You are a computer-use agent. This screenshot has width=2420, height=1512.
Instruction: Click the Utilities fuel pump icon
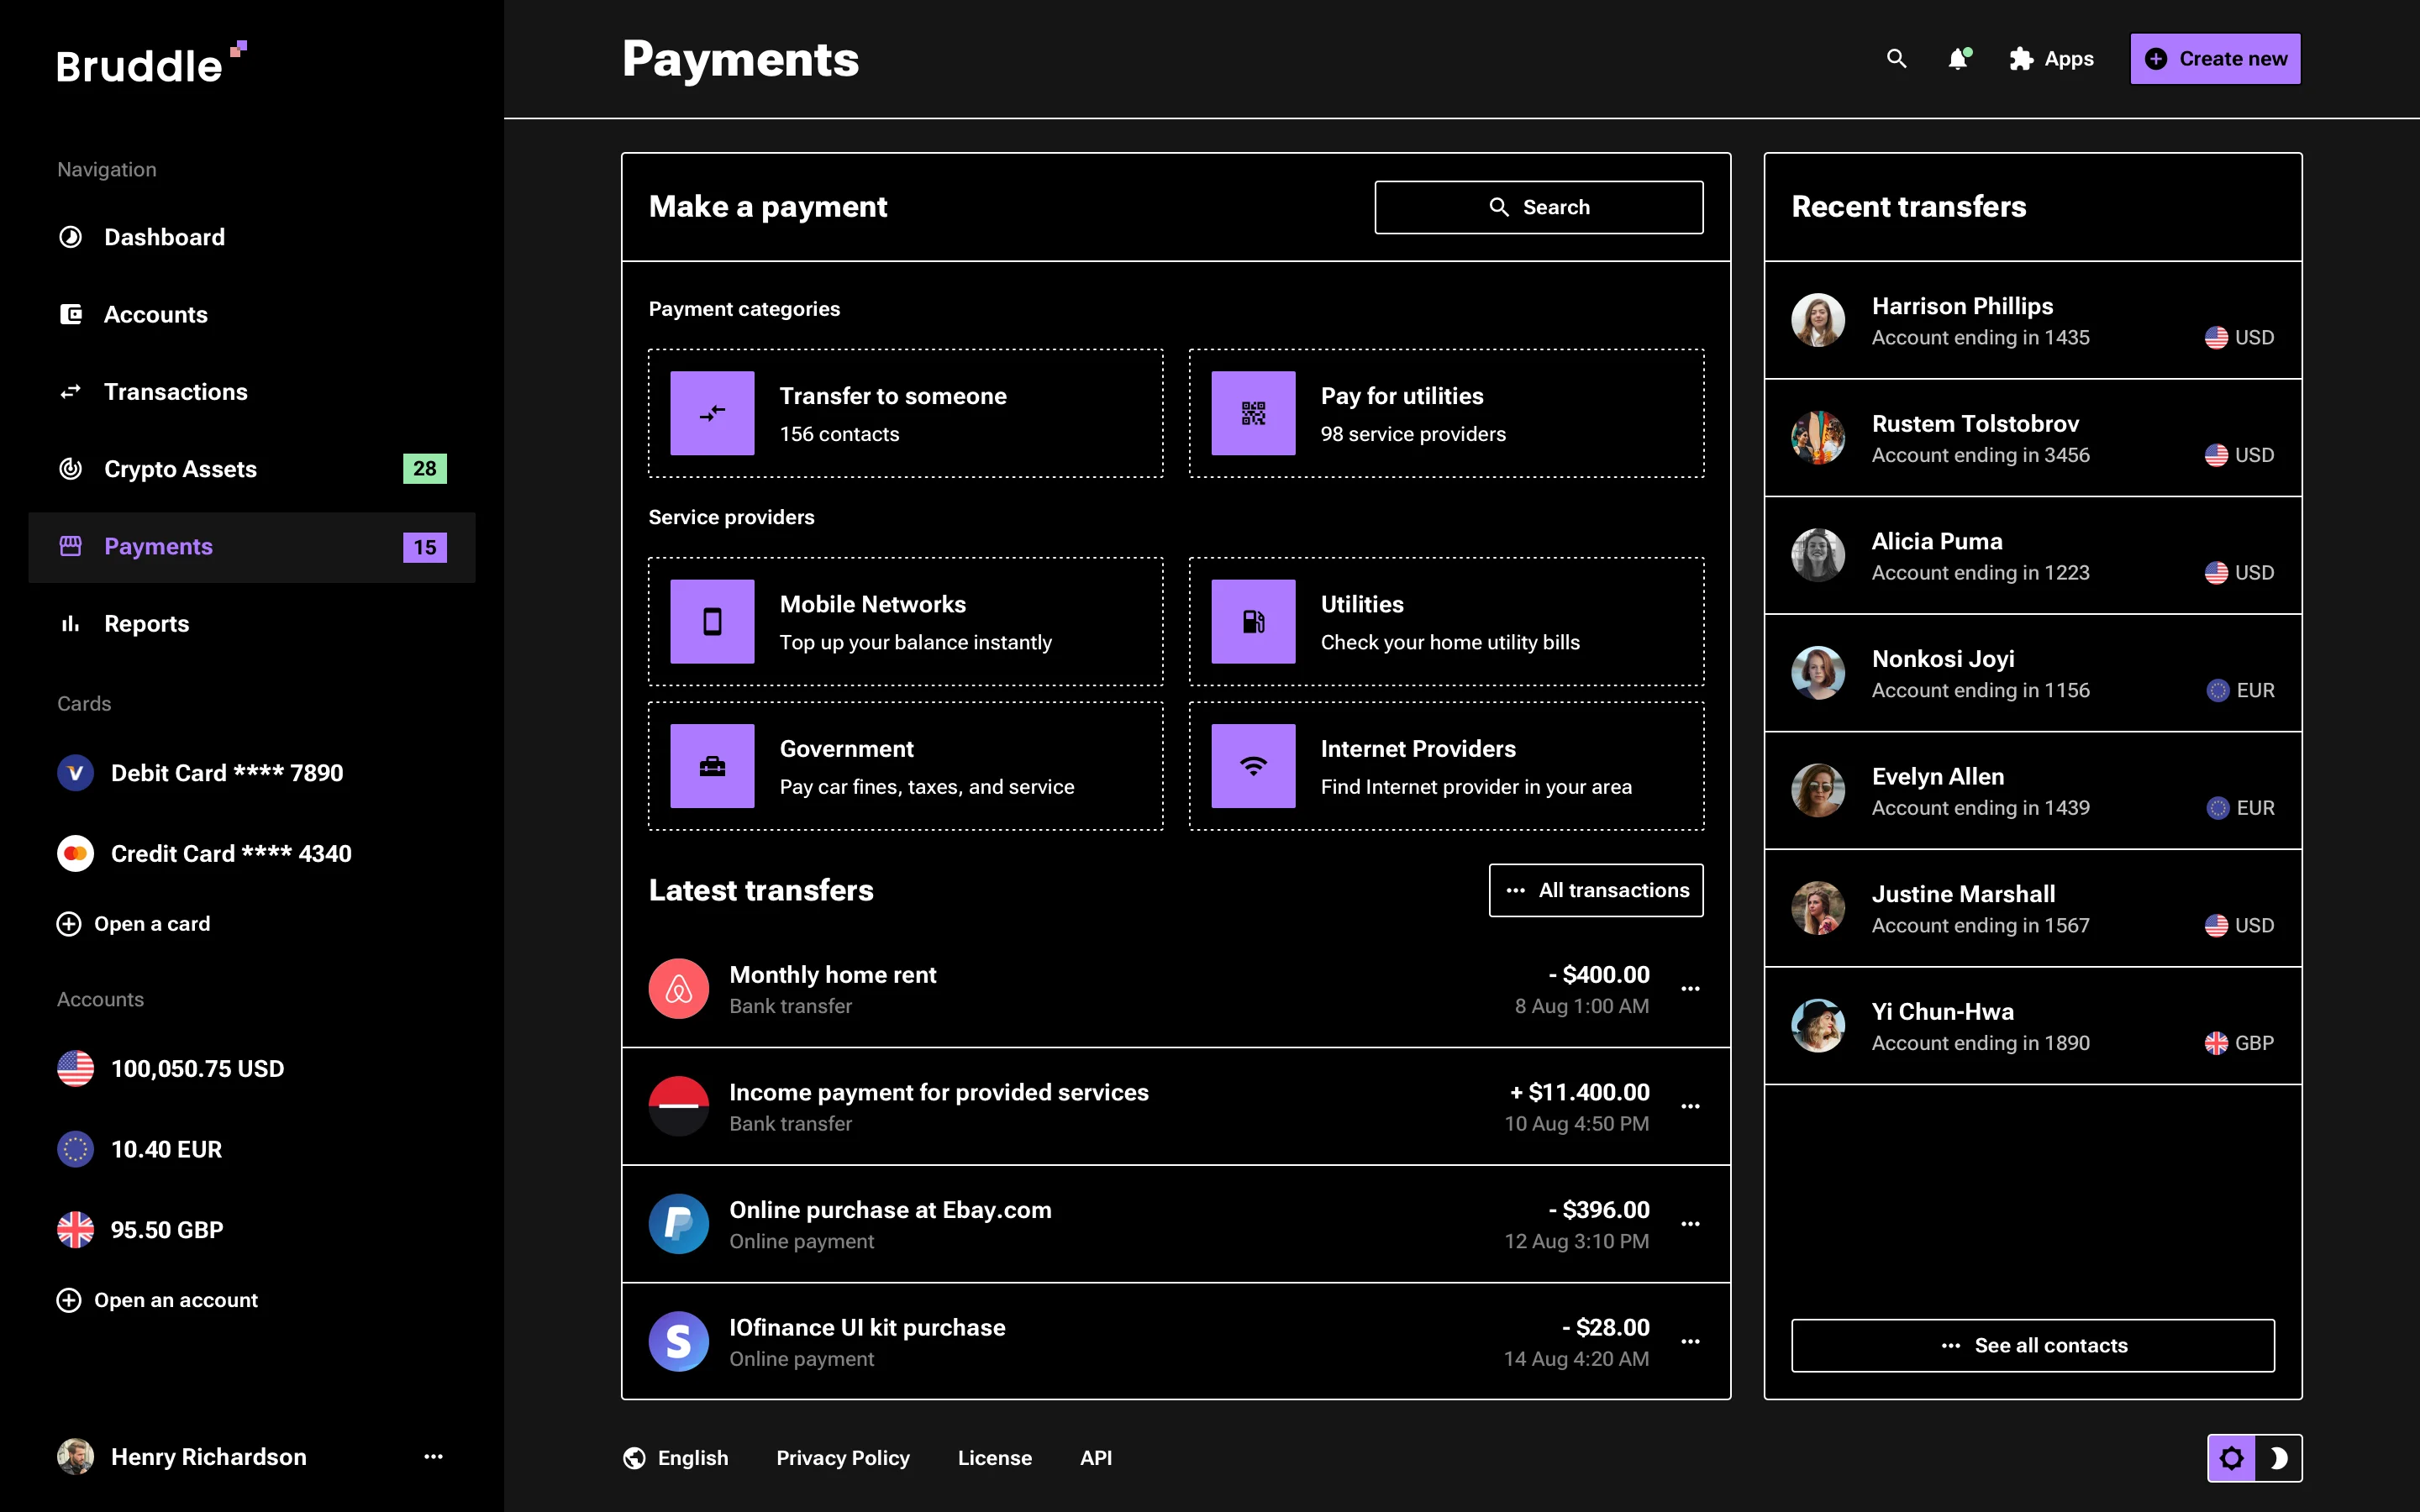(x=1252, y=621)
